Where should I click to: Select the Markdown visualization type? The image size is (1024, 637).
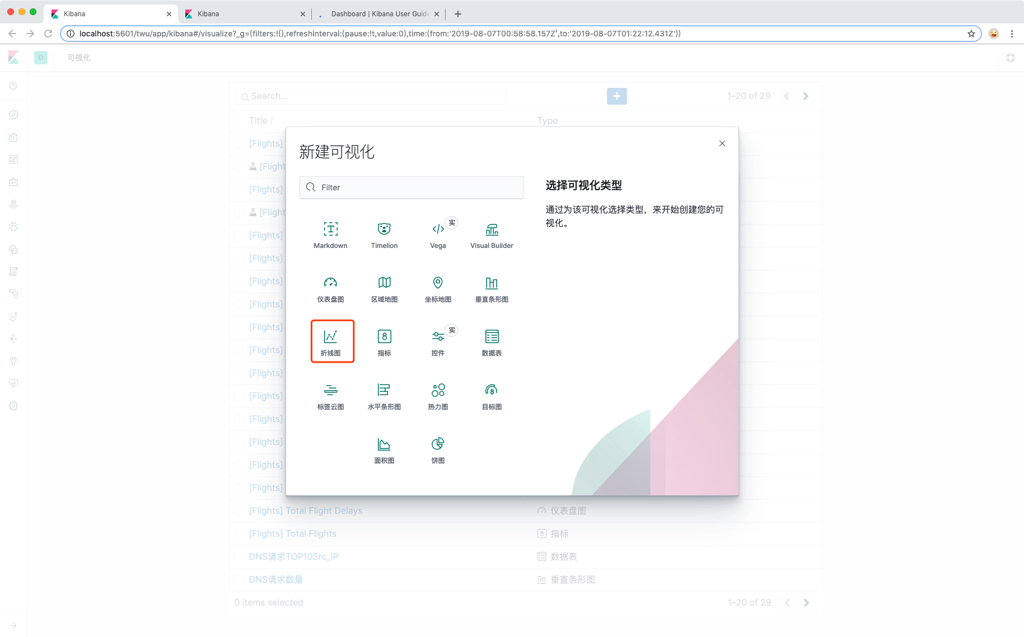click(330, 235)
